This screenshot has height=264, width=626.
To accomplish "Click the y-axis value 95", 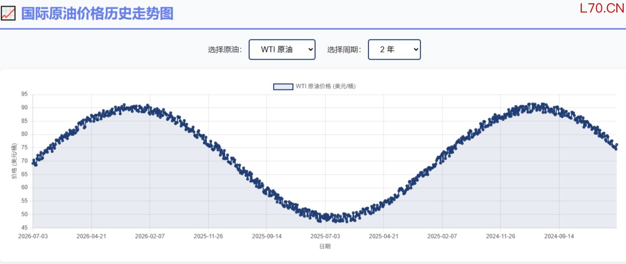I will [x=25, y=94].
